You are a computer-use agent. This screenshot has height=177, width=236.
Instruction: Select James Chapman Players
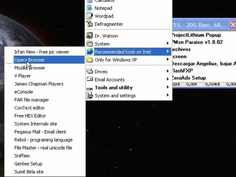click(x=45, y=84)
